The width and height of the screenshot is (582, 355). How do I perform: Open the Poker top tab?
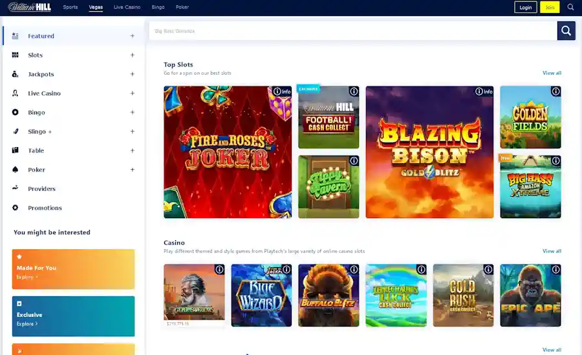coord(182,7)
